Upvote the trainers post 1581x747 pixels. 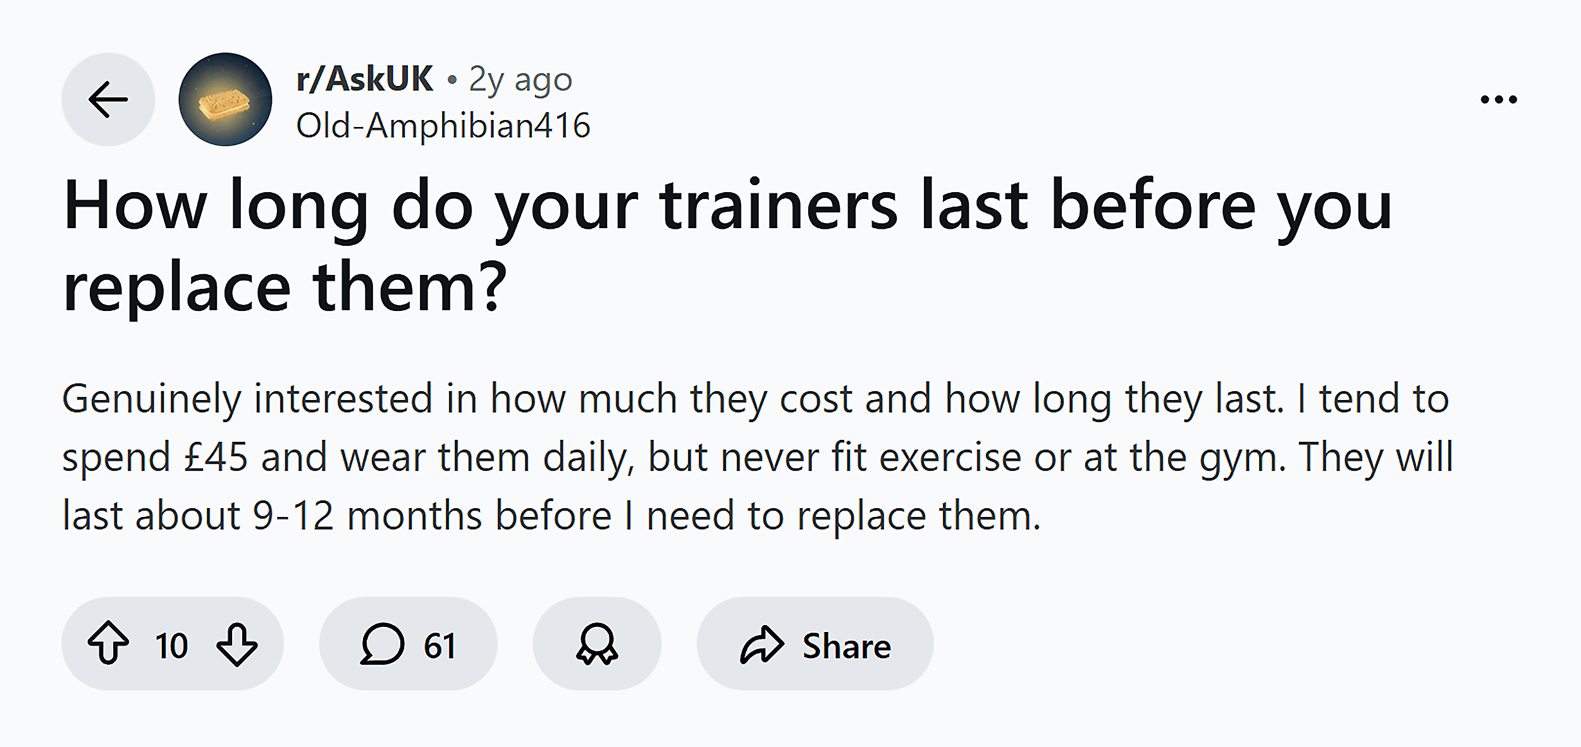pos(108,643)
